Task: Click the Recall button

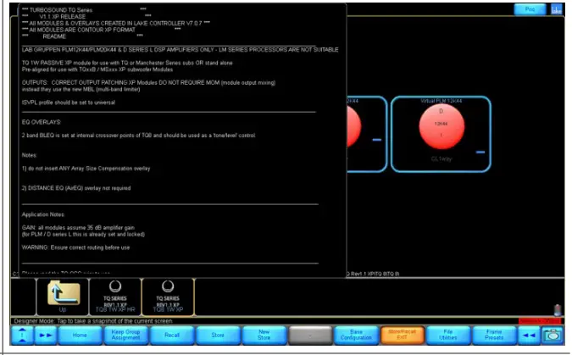Action: tap(172, 336)
